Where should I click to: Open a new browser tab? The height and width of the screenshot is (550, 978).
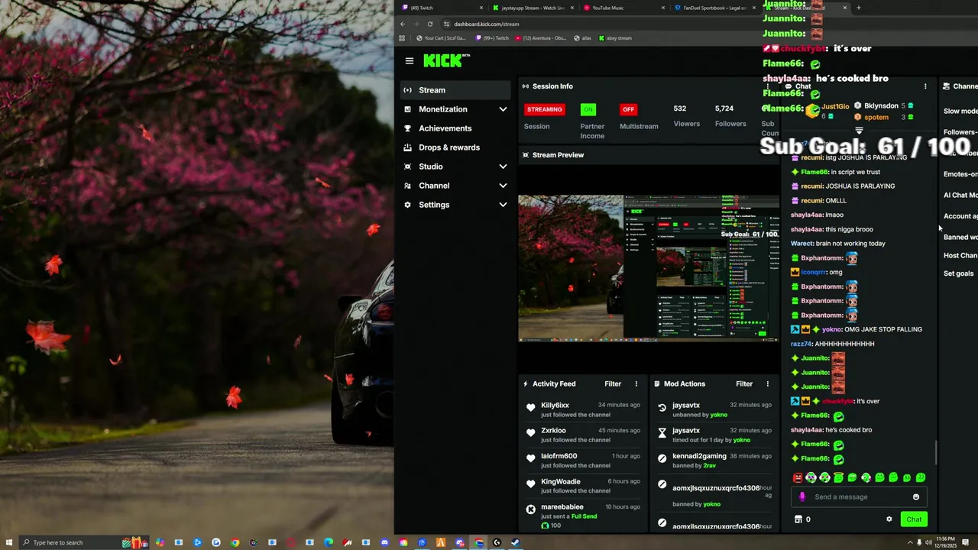pos(858,8)
